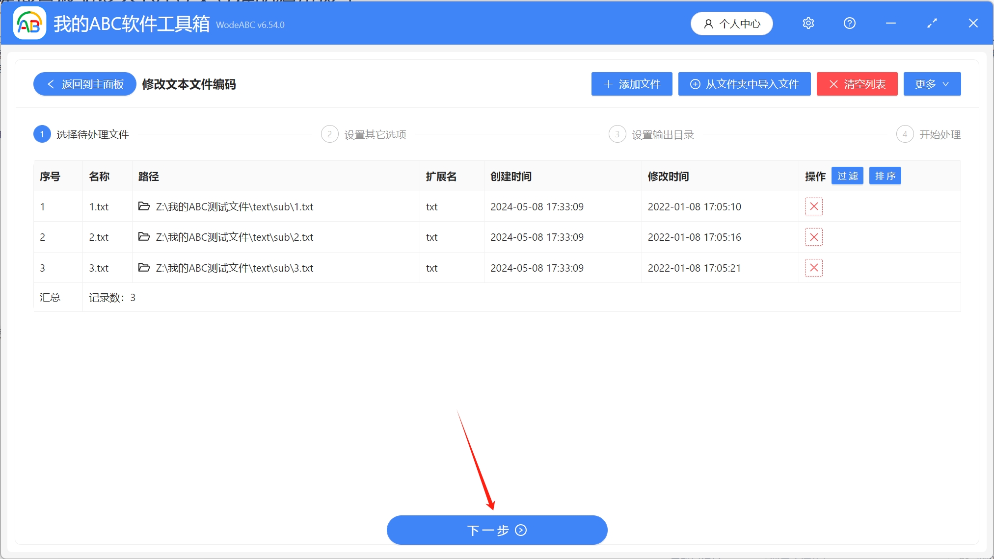Open 个人中心 user center
This screenshot has width=994, height=559.
pos(731,24)
